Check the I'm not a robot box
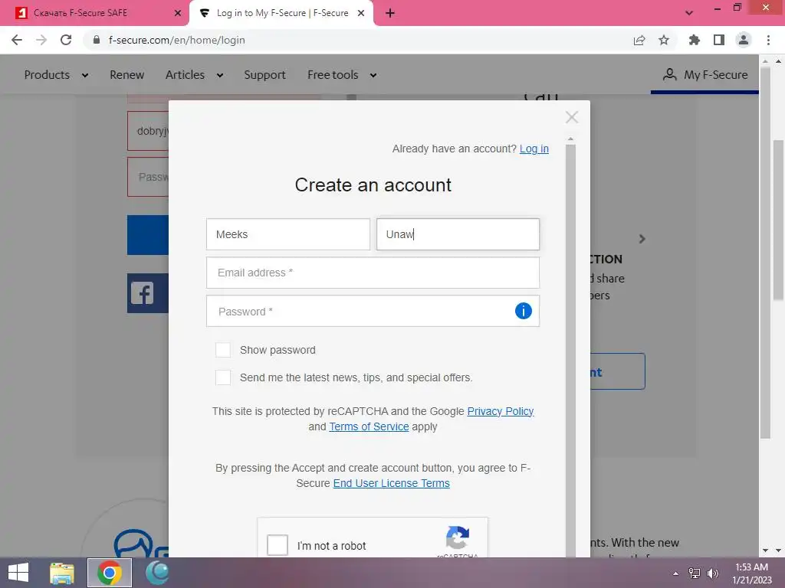Viewport: 785px width, 588px height. 278,545
